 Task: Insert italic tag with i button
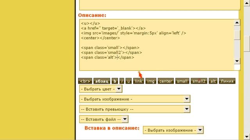[122, 81]
